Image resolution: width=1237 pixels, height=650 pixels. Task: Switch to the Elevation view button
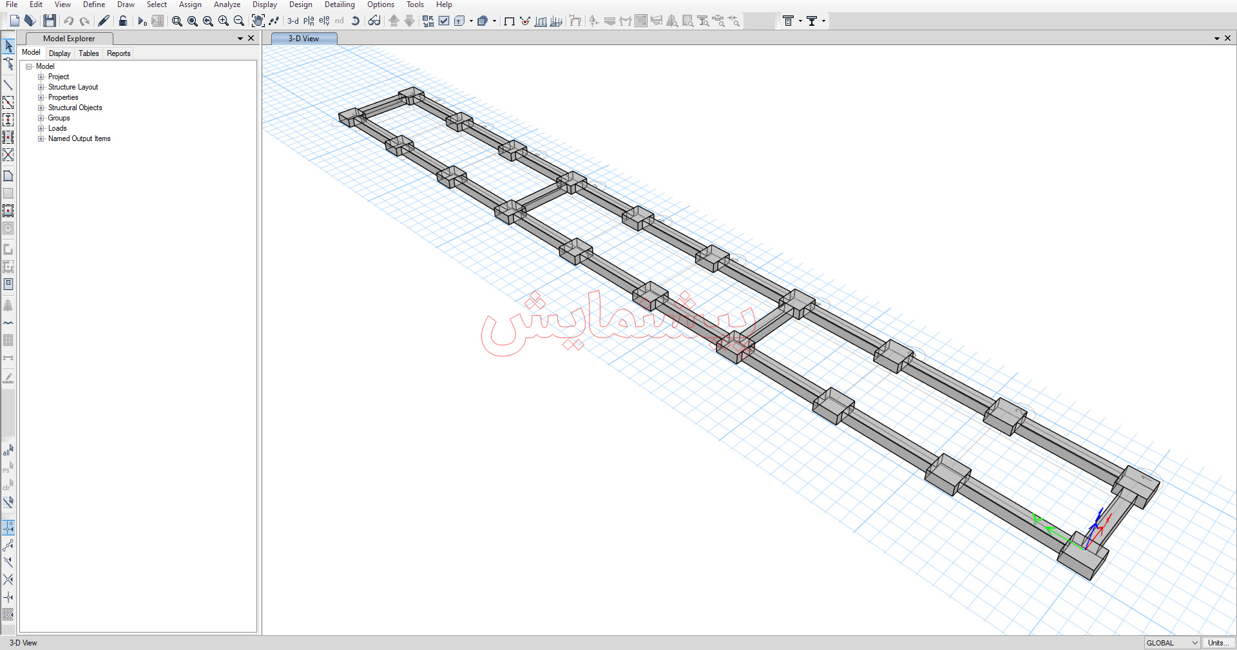[325, 21]
